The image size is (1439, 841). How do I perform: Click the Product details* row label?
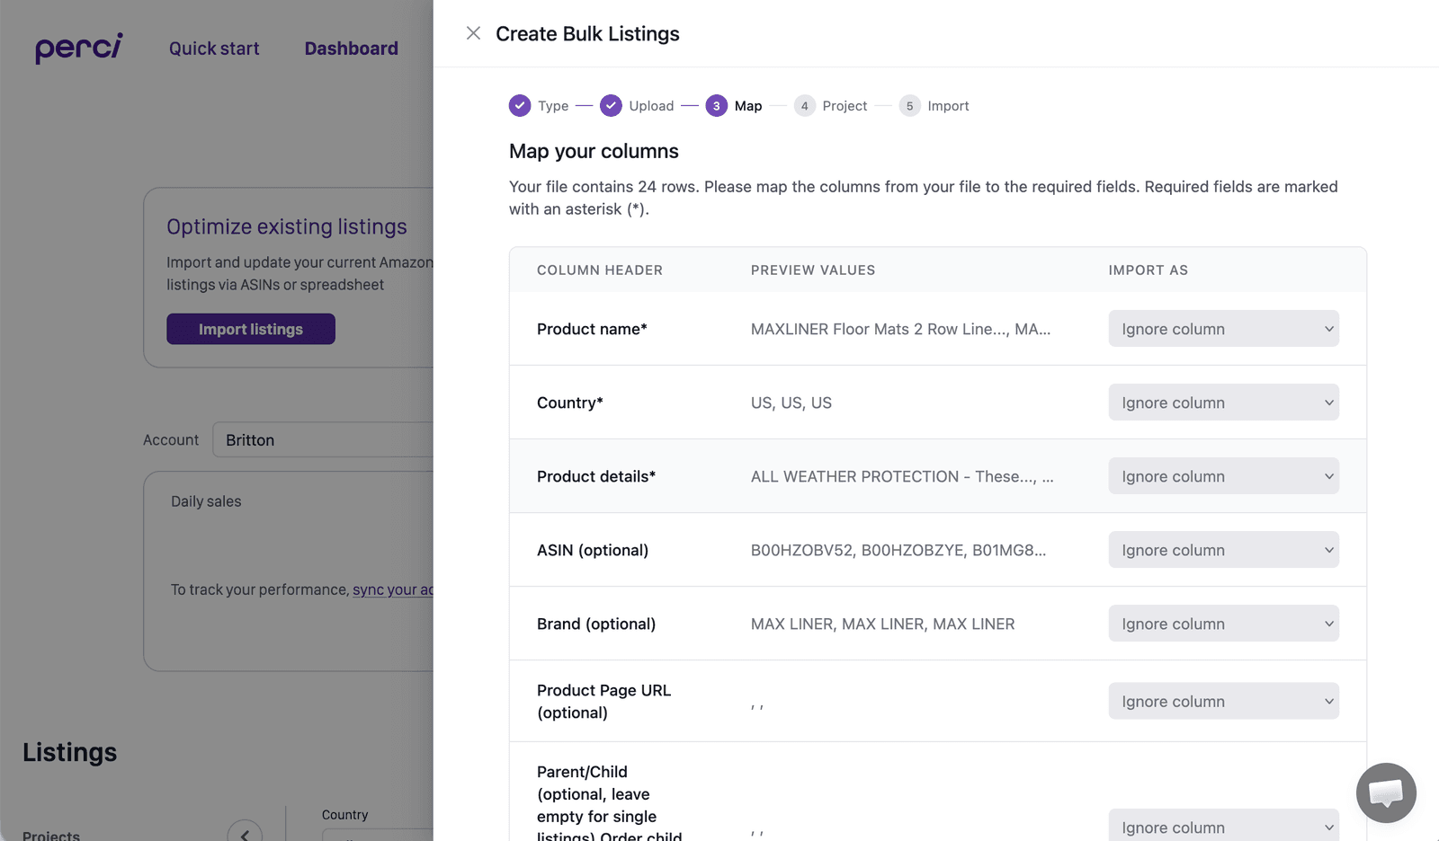596,476
